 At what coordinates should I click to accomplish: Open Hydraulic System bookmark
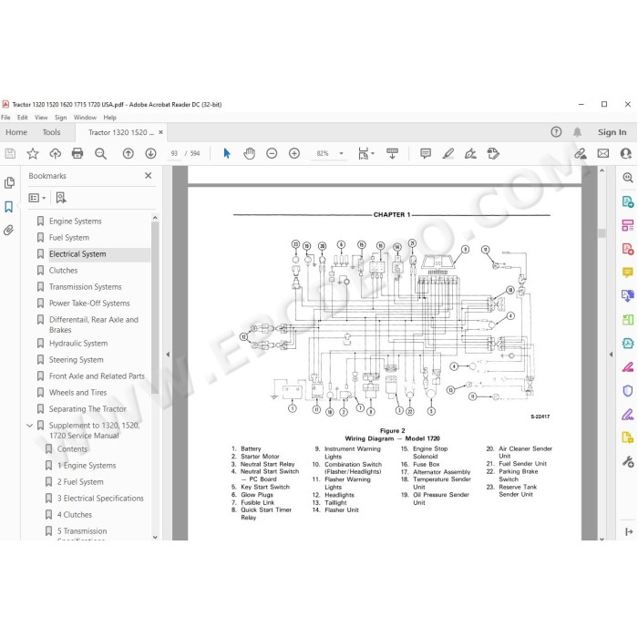(x=78, y=344)
